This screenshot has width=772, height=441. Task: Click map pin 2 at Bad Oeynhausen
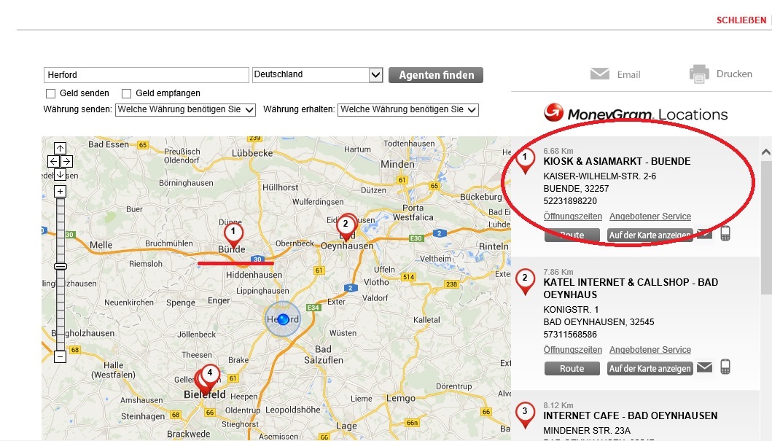[346, 227]
